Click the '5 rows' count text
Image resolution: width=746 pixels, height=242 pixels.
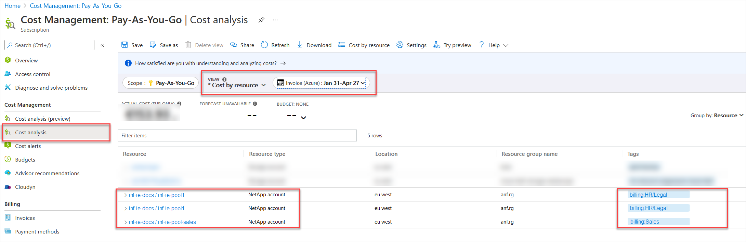pyautogui.click(x=375, y=135)
